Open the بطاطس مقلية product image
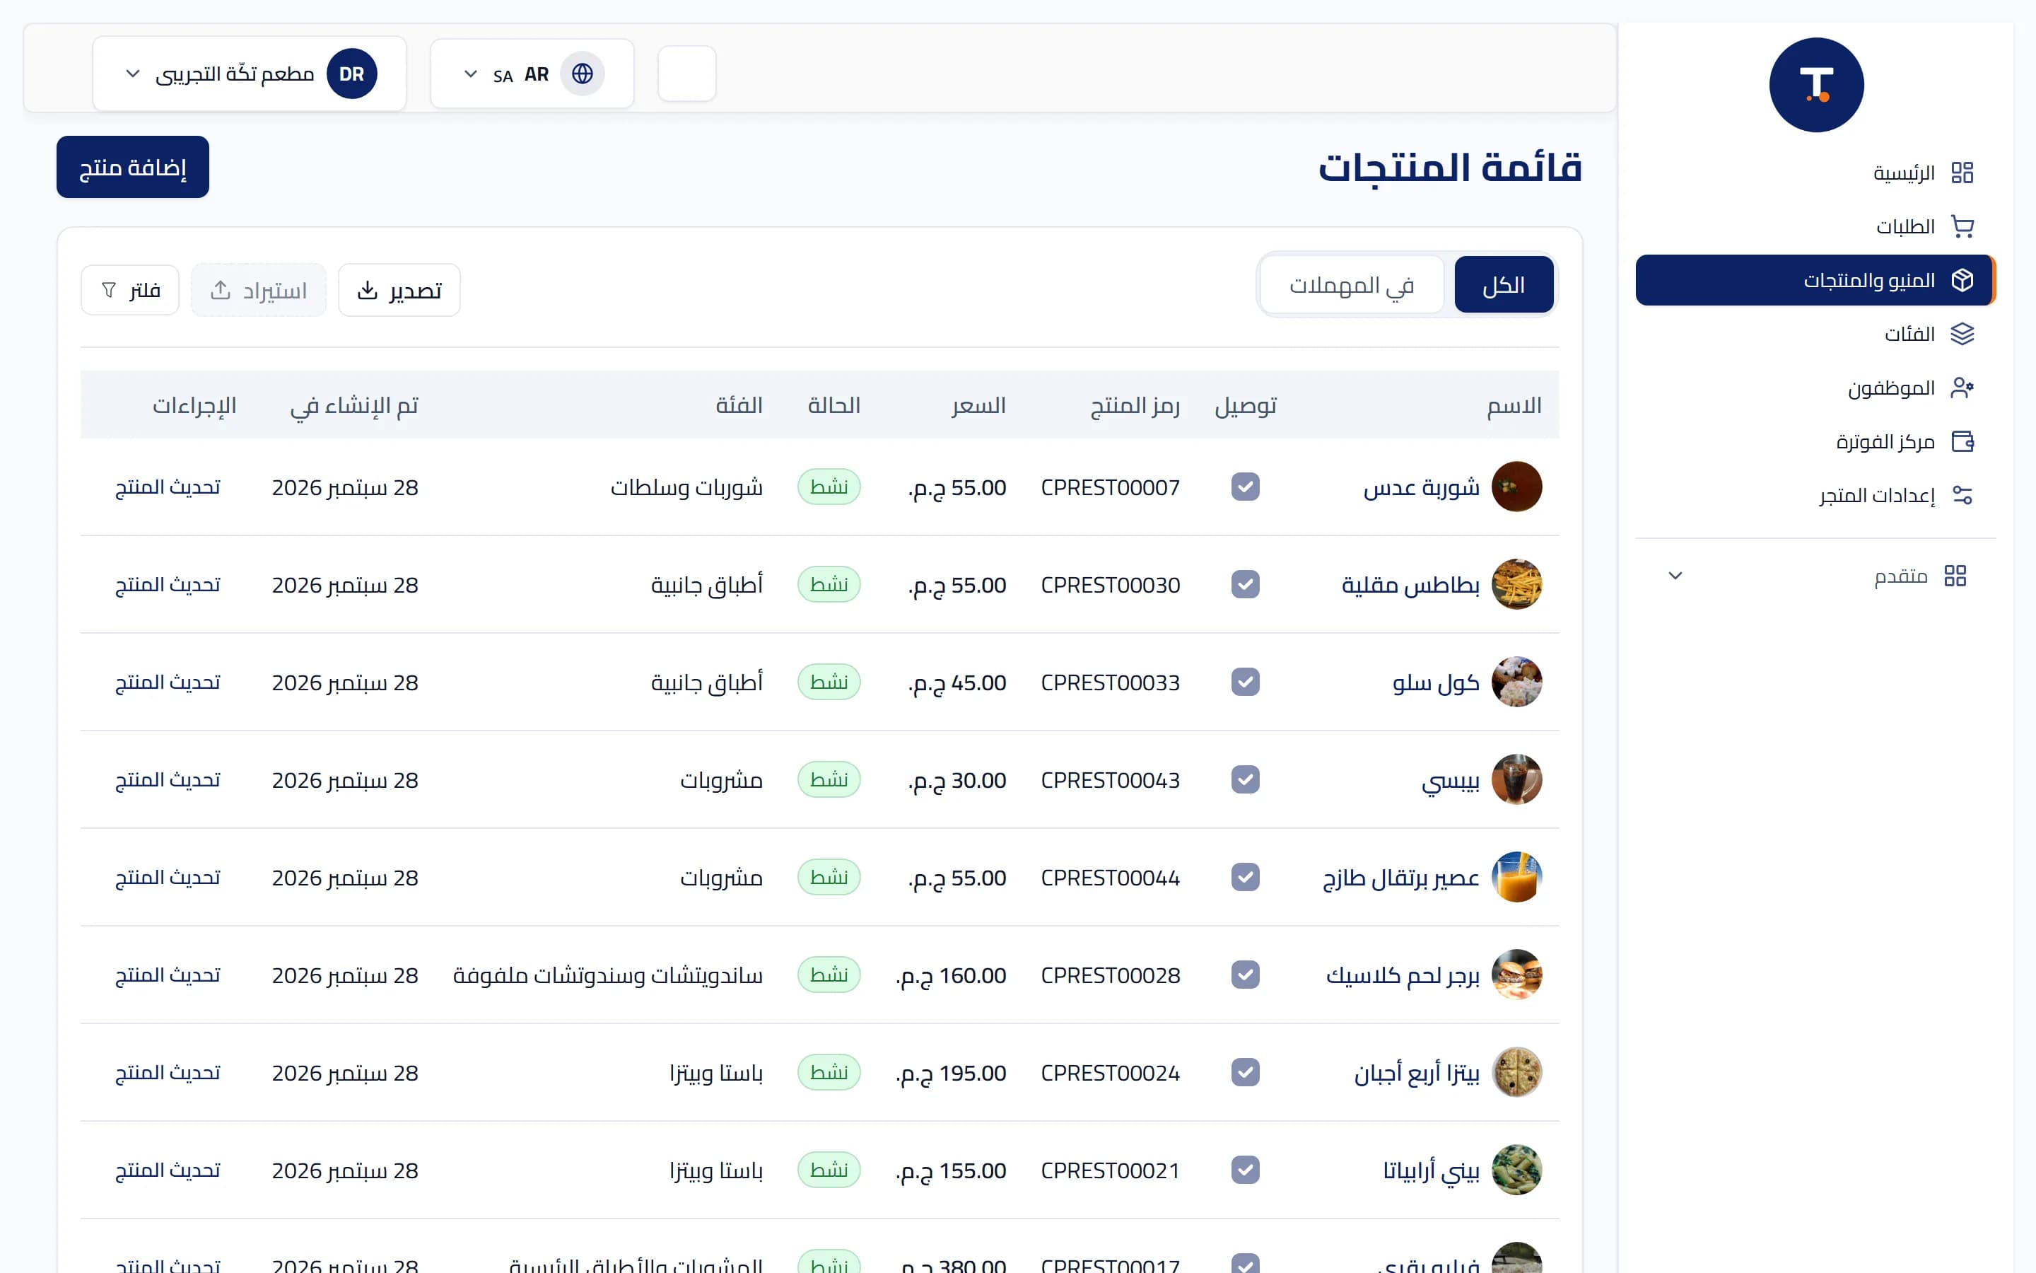The image size is (2036, 1273). (1516, 584)
